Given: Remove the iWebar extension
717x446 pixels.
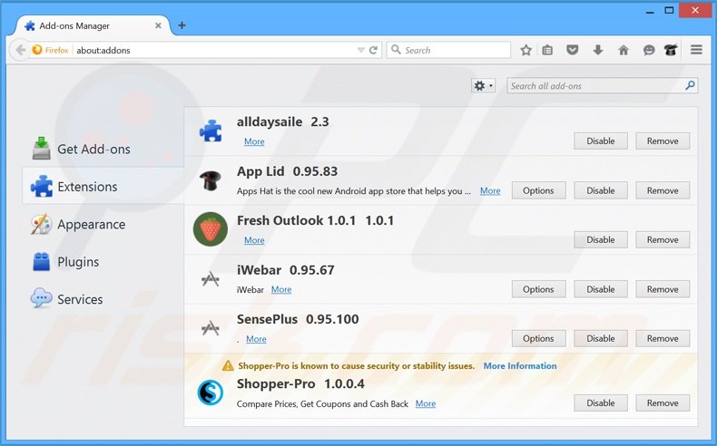Looking at the screenshot, I should [663, 289].
